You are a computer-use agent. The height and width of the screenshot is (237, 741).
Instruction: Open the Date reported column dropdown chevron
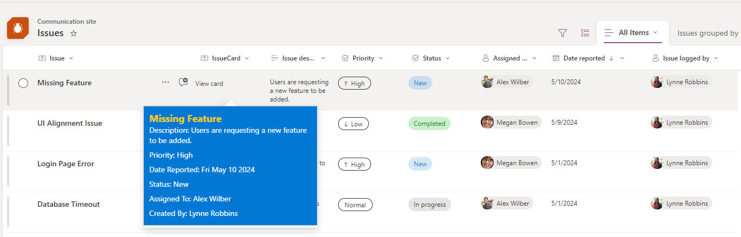pyautogui.click(x=622, y=58)
